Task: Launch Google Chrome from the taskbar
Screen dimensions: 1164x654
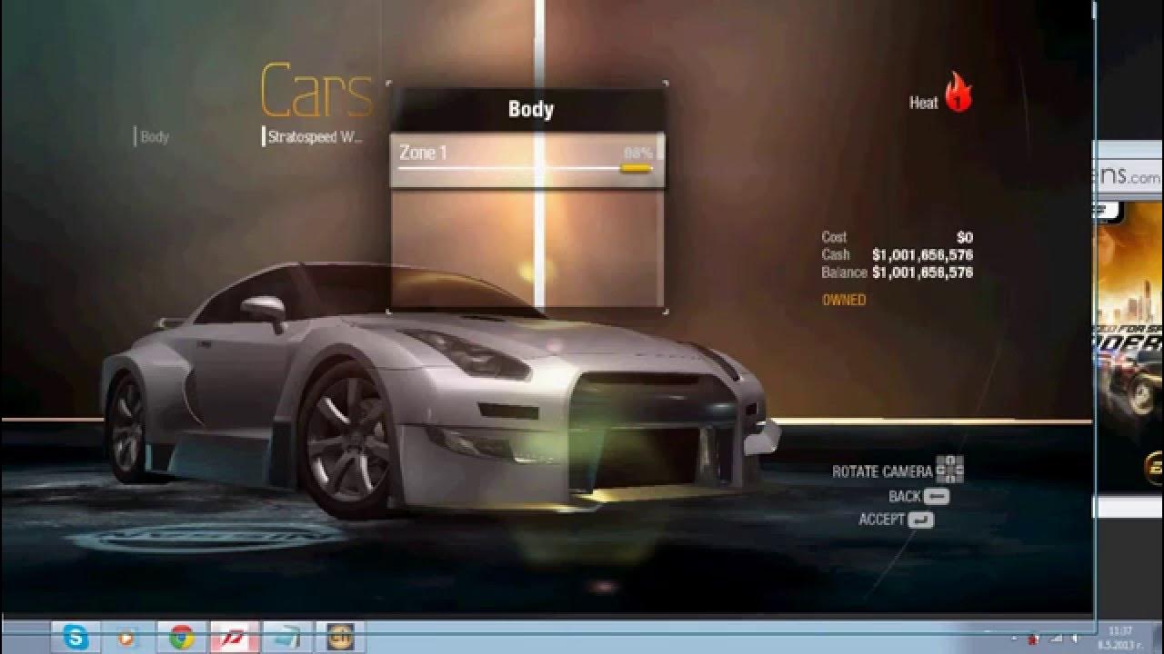Action: (181, 638)
